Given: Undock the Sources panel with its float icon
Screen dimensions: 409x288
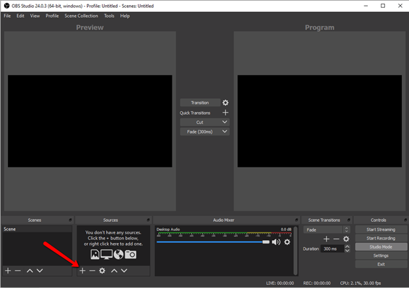Looking at the screenshot, I should [x=148, y=220].
